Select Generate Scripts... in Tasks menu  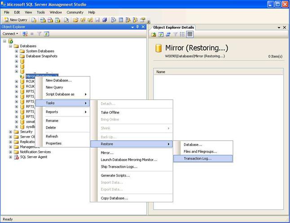pyautogui.click(x=132, y=175)
